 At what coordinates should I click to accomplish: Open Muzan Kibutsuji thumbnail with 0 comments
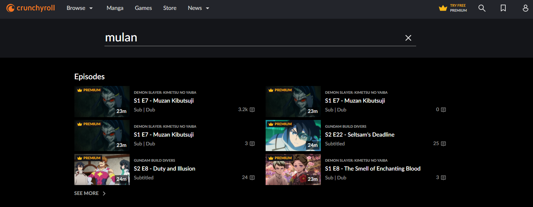(x=293, y=102)
